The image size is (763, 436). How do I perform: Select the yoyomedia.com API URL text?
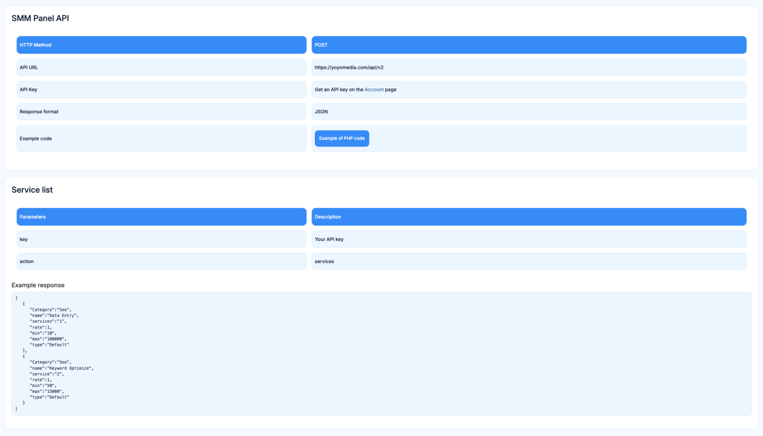click(349, 67)
